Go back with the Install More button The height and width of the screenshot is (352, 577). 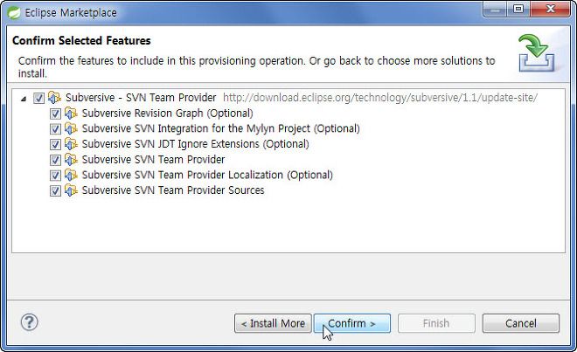coord(273,323)
